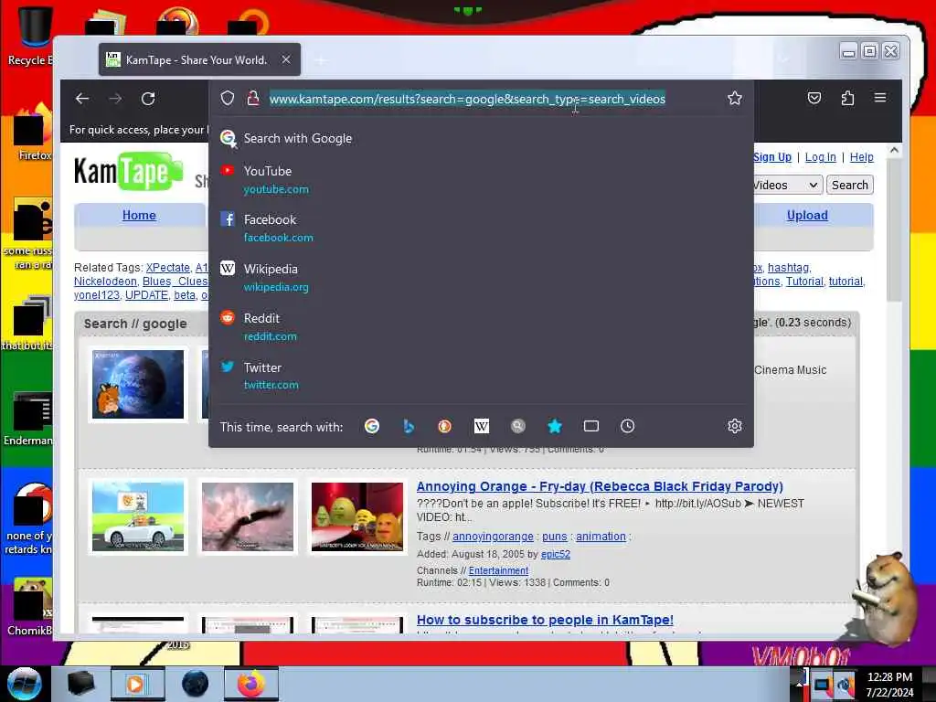Select the Facebook suggestion row

pyautogui.click(x=481, y=228)
